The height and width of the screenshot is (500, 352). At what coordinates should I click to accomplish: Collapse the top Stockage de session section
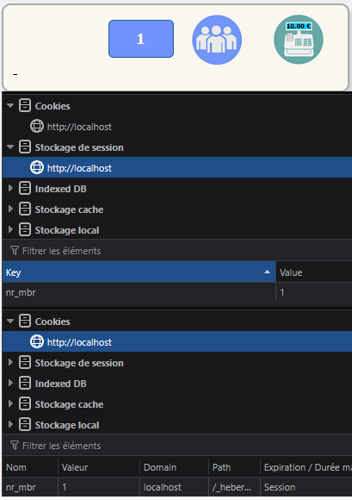pos(10,147)
